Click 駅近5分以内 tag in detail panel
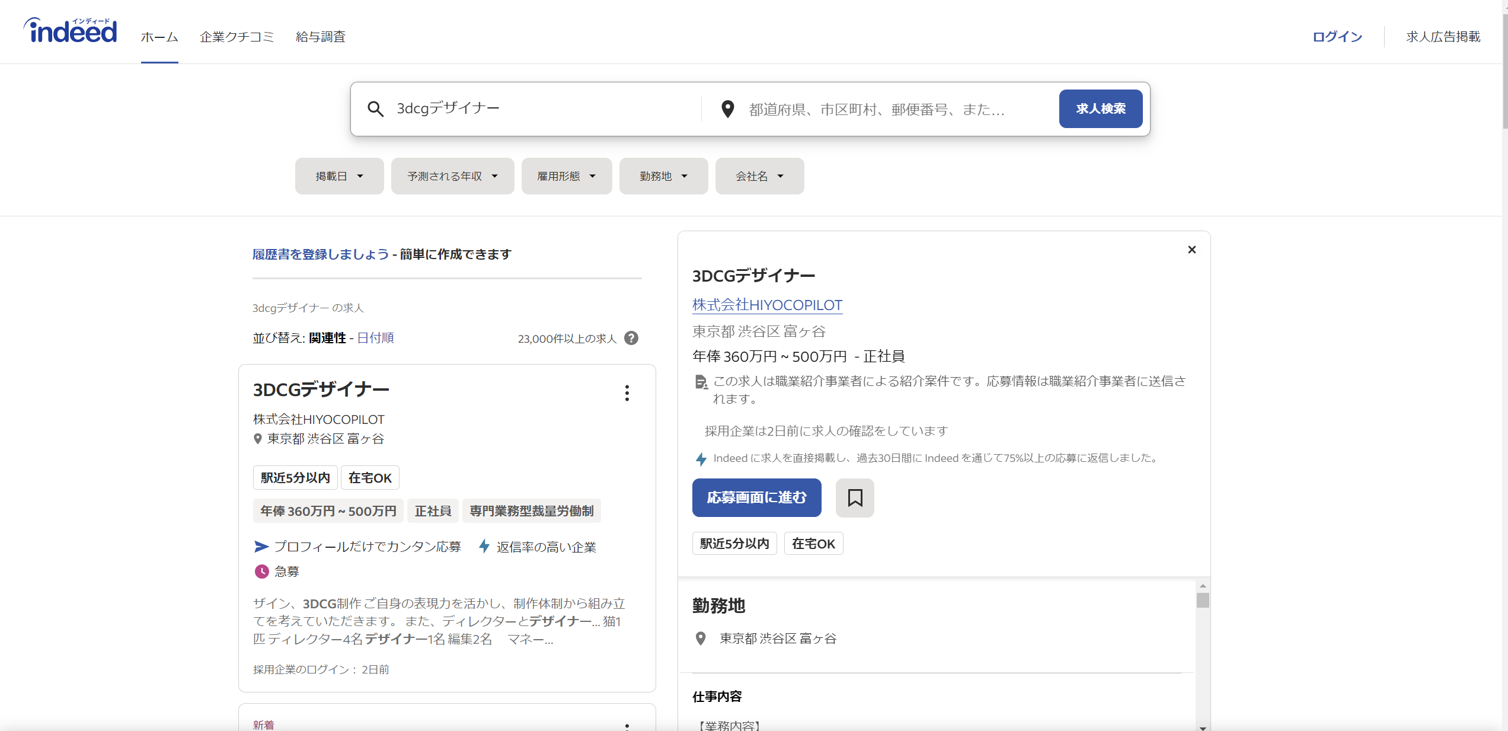Screen dimensions: 1508x731 tap(734, 544)
